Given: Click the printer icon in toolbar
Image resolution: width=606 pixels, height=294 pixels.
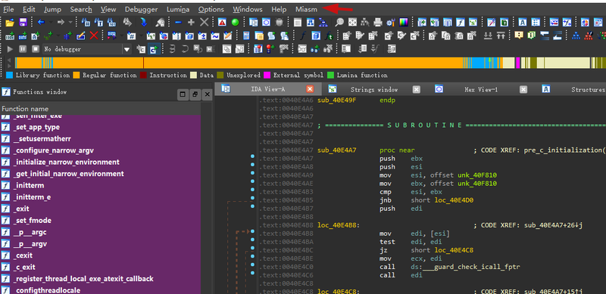Looking at the screenshot, I should tap(378, 23).
